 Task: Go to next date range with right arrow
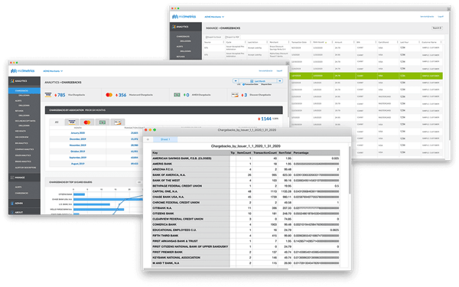click(x=280, y=81)
